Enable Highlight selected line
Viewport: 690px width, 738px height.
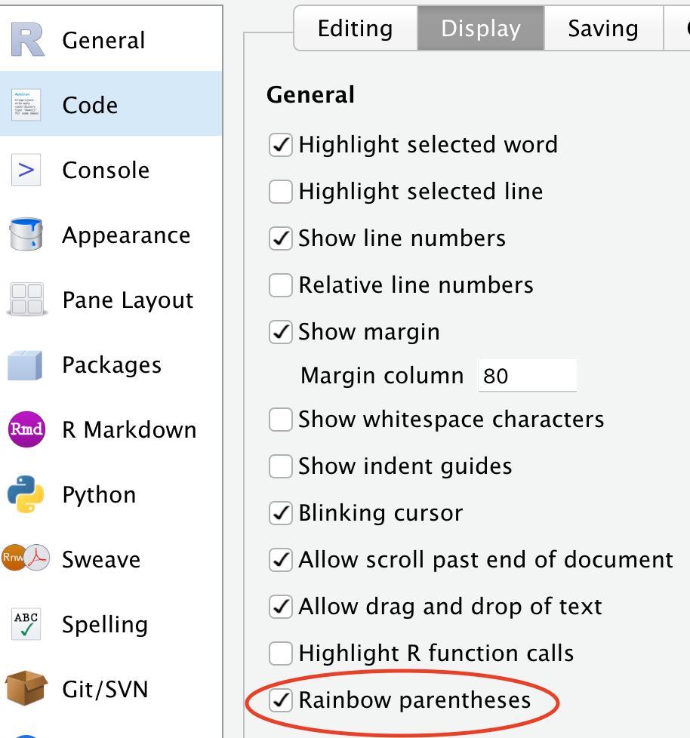click(x=281, y=192)
